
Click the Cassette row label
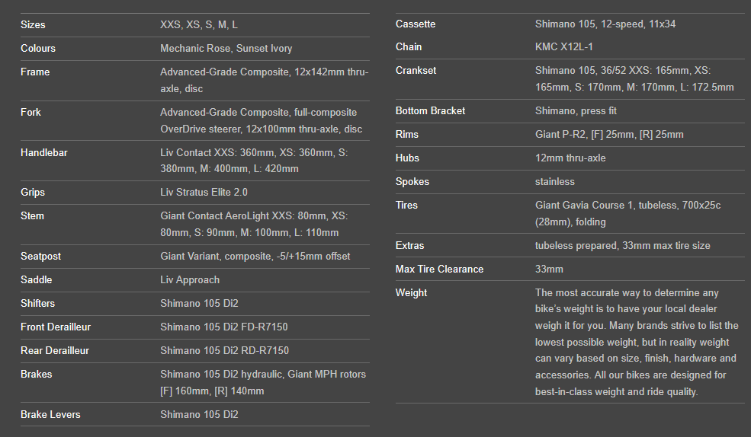416,24
